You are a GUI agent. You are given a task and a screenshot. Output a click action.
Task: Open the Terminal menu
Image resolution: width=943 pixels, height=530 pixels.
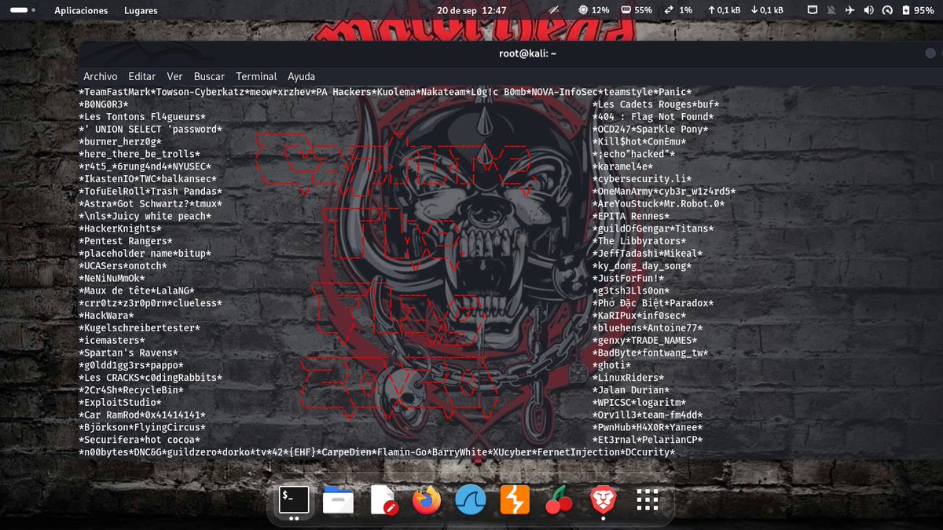click(x=256, y=76)
